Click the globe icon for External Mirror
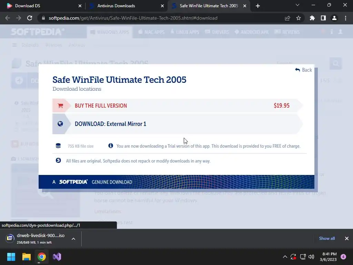Image resolution: width=353 pixels, height=265 pixels. tap(60, 124)
